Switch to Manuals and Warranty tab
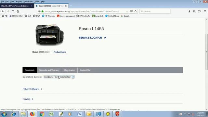208x117 pixels. (x=49, y=70)
